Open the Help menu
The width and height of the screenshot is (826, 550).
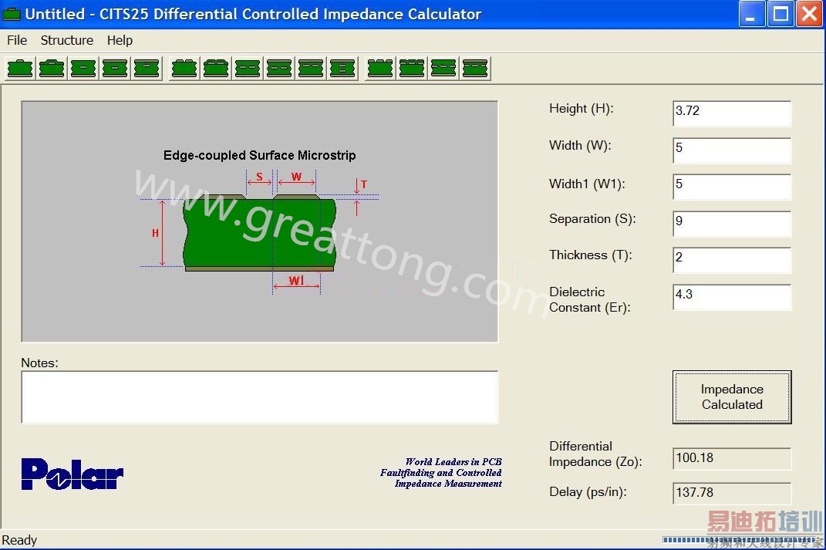pos(120,41)
